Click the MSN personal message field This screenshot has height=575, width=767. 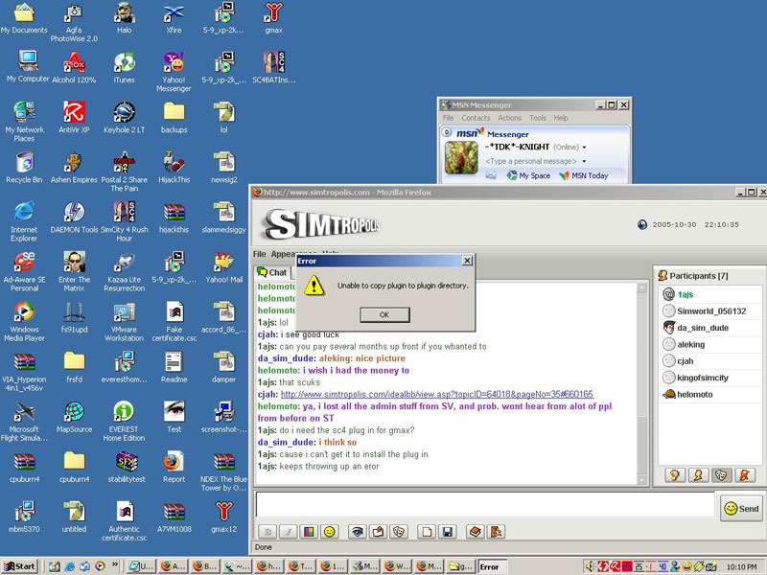tap(531, 161)
